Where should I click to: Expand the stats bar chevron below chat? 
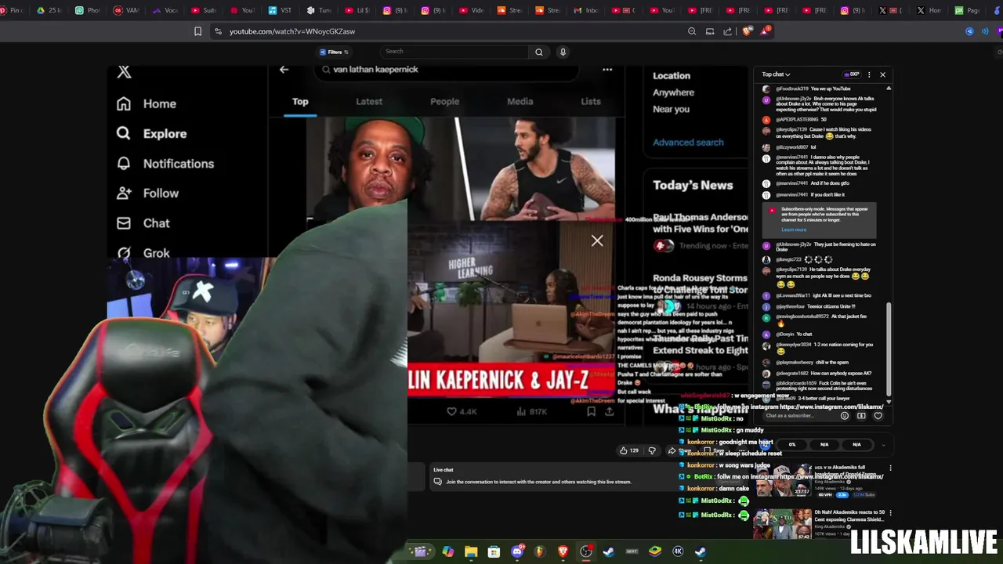tap(884, 444)
